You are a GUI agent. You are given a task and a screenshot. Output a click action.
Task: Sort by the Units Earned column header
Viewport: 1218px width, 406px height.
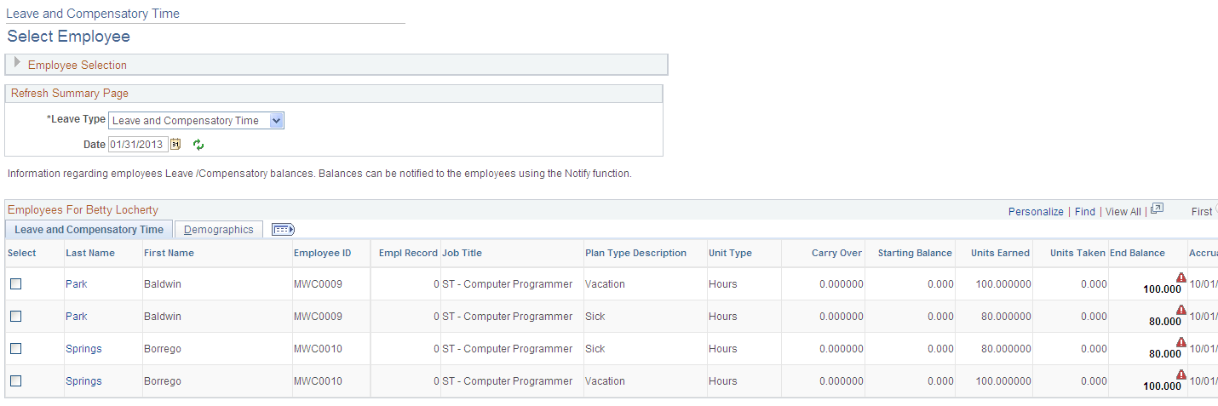pos(1000,253)
